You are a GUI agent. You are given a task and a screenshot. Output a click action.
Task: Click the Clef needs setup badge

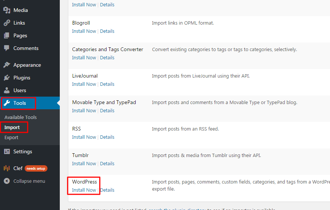[x=36, y=168]
